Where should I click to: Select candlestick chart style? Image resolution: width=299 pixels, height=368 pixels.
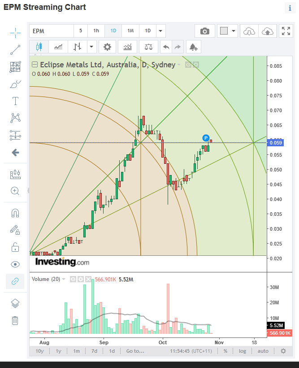39,47
